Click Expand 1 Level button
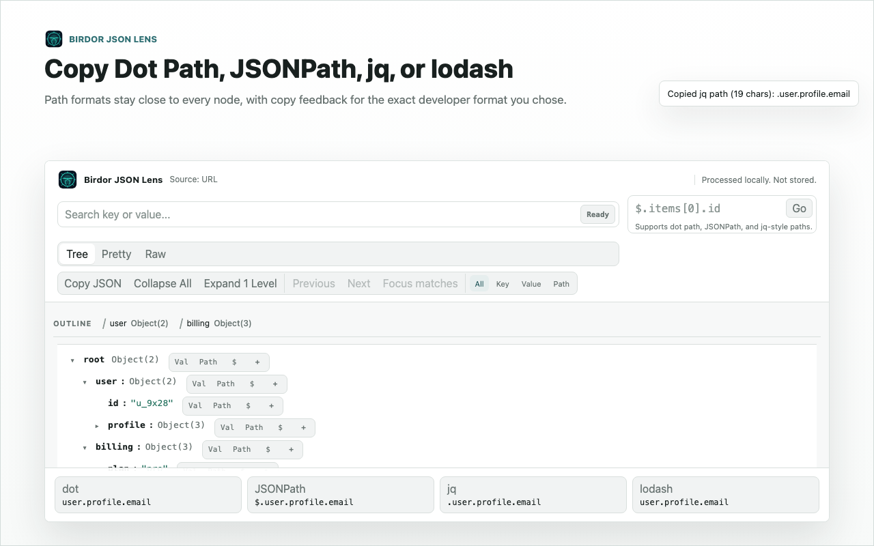This screenshot has width=874, height=546. tap(240, 283)
